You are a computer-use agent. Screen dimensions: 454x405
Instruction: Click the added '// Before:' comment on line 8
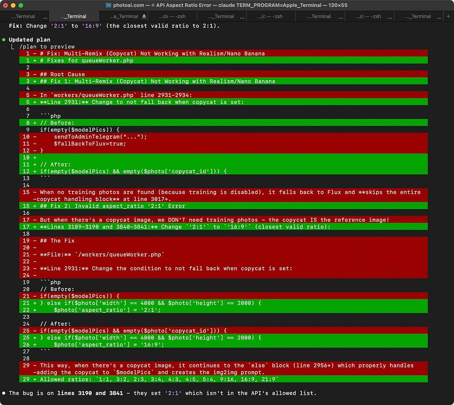point(223,123)
